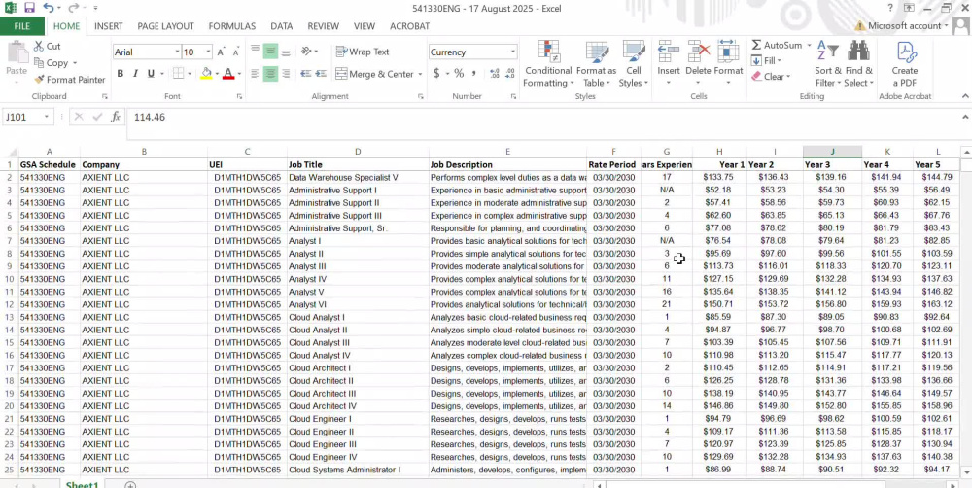Open the FILE tab

pyautogui.click(x=21, y=26)
